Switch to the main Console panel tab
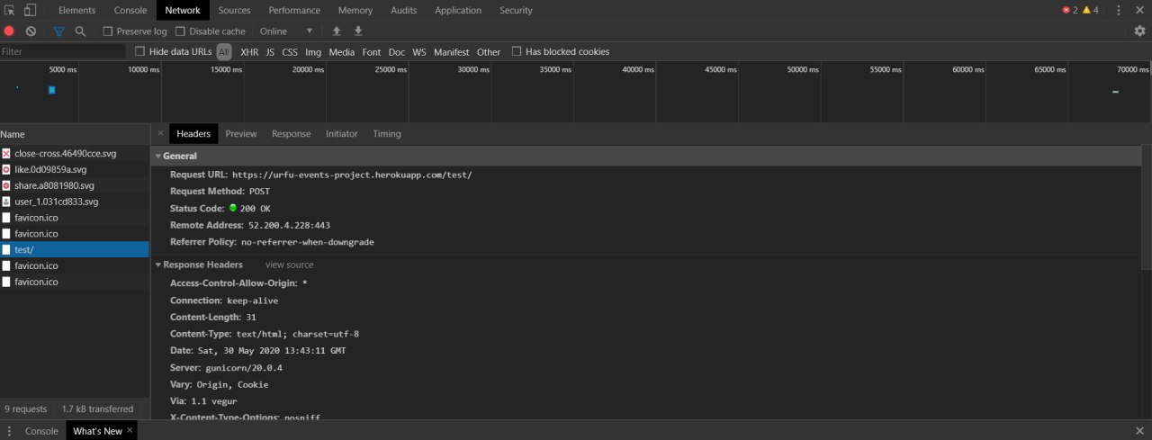Image resolution: width=1152 pixels, height=440 pixels. click(130, 10)
